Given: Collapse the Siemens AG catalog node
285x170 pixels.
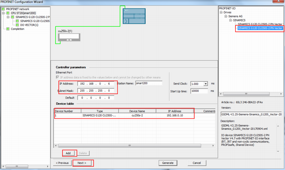Looking at the screenshot, I should click(x=226, y=17).
